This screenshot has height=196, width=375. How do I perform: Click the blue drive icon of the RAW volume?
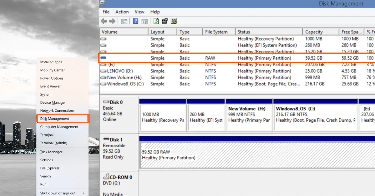(103, 58)
